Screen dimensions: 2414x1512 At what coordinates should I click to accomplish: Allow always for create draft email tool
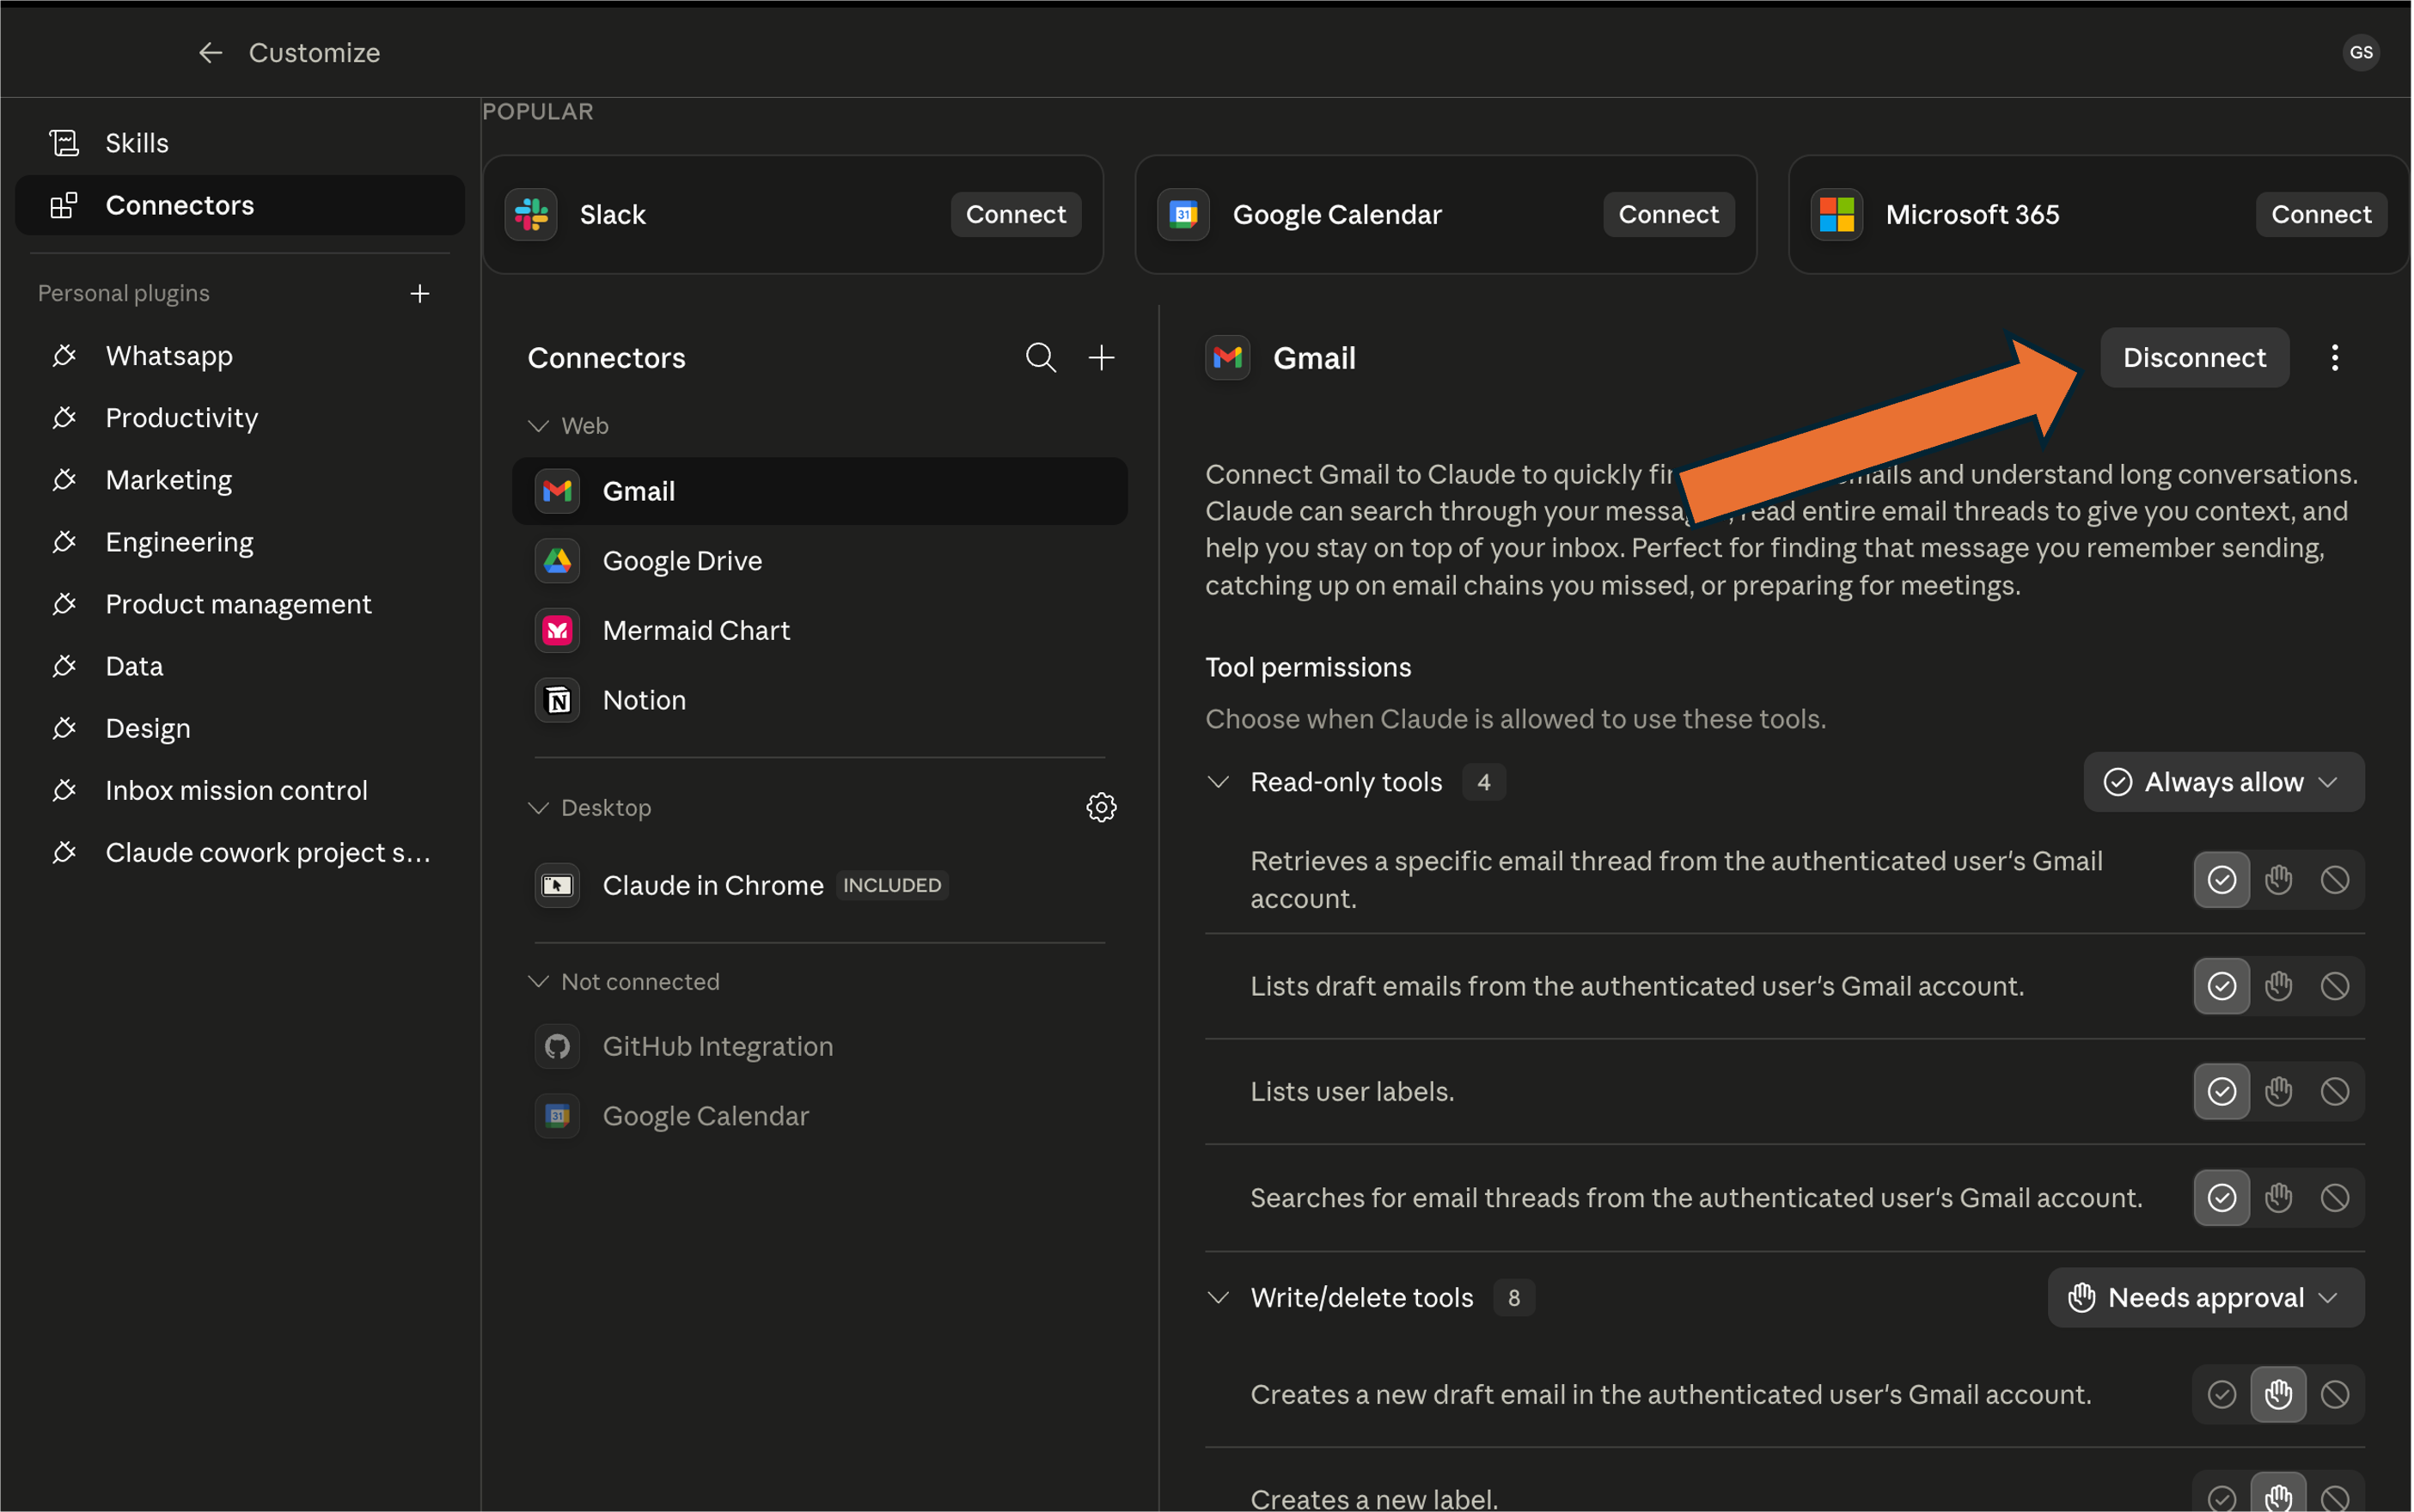click(x=2221, y=1394)
